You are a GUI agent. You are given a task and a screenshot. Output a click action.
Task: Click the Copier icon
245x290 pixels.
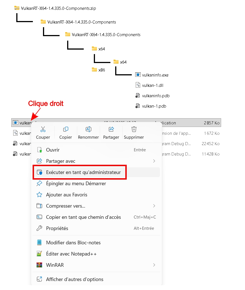click(x=66, y=129)
